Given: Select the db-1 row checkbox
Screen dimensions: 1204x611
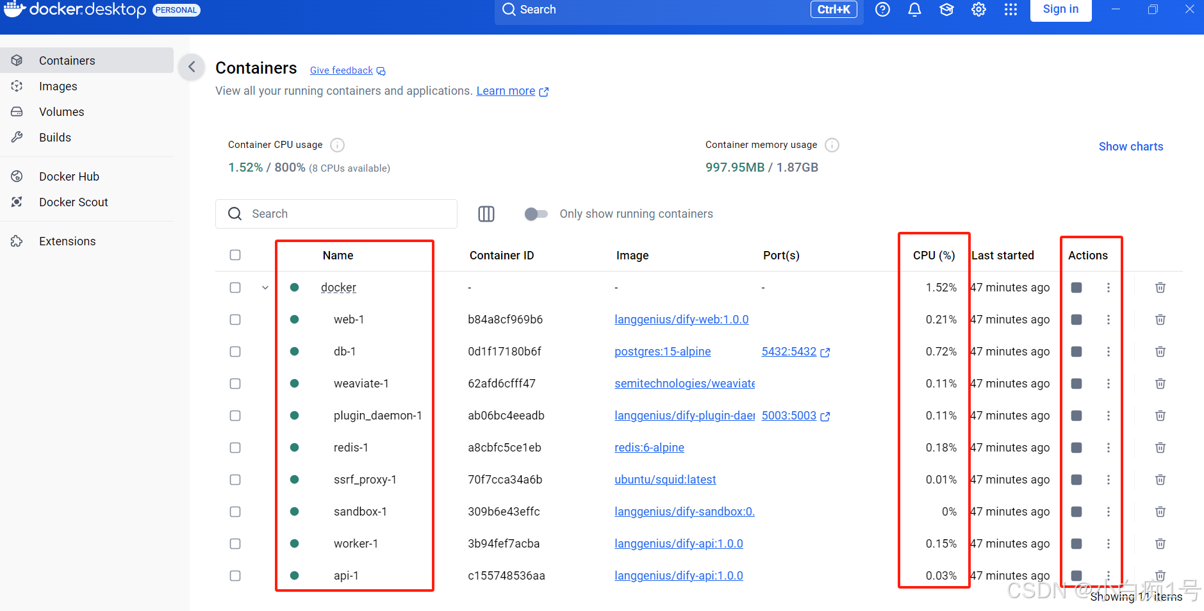Looking at the screenshot, I should pos(235,352).
